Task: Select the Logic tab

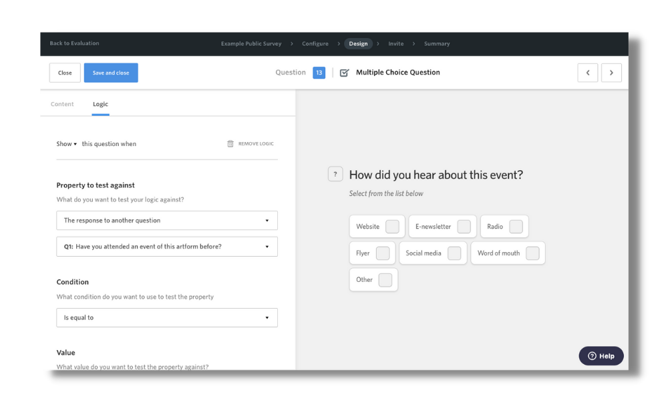Action: click(101, 104)
